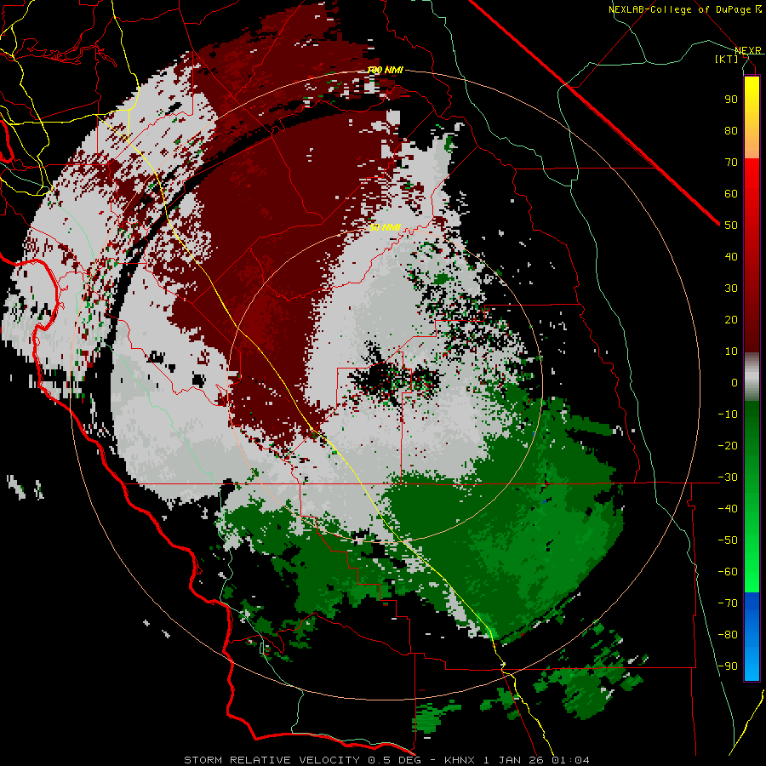Click the -40 scale value
766x766 pixels.
728,509
